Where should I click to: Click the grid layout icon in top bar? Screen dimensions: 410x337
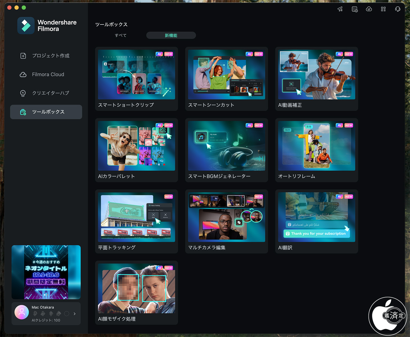point(383,9)
